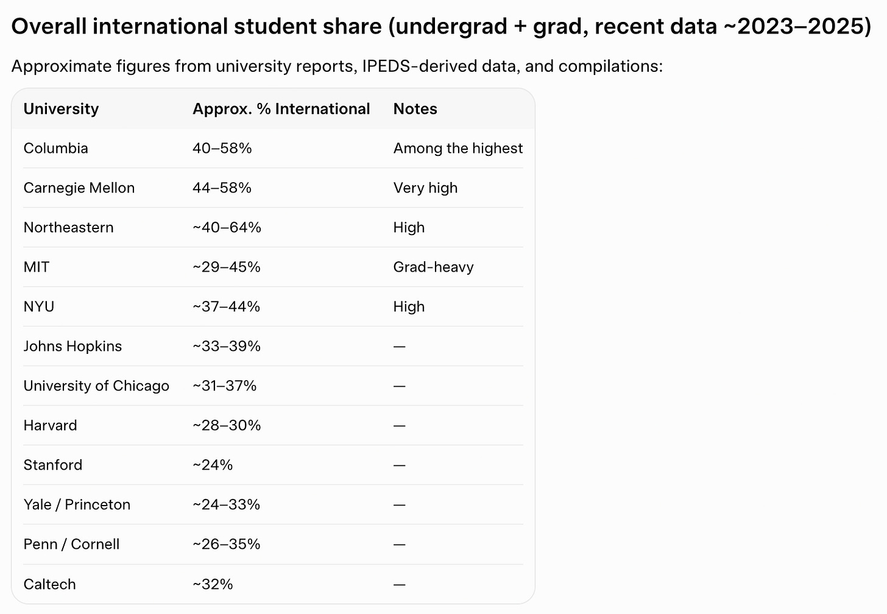This screenshot has height=614, width=887.
Task: Click the Yale / Princeton cell
Action: (77, 505)
